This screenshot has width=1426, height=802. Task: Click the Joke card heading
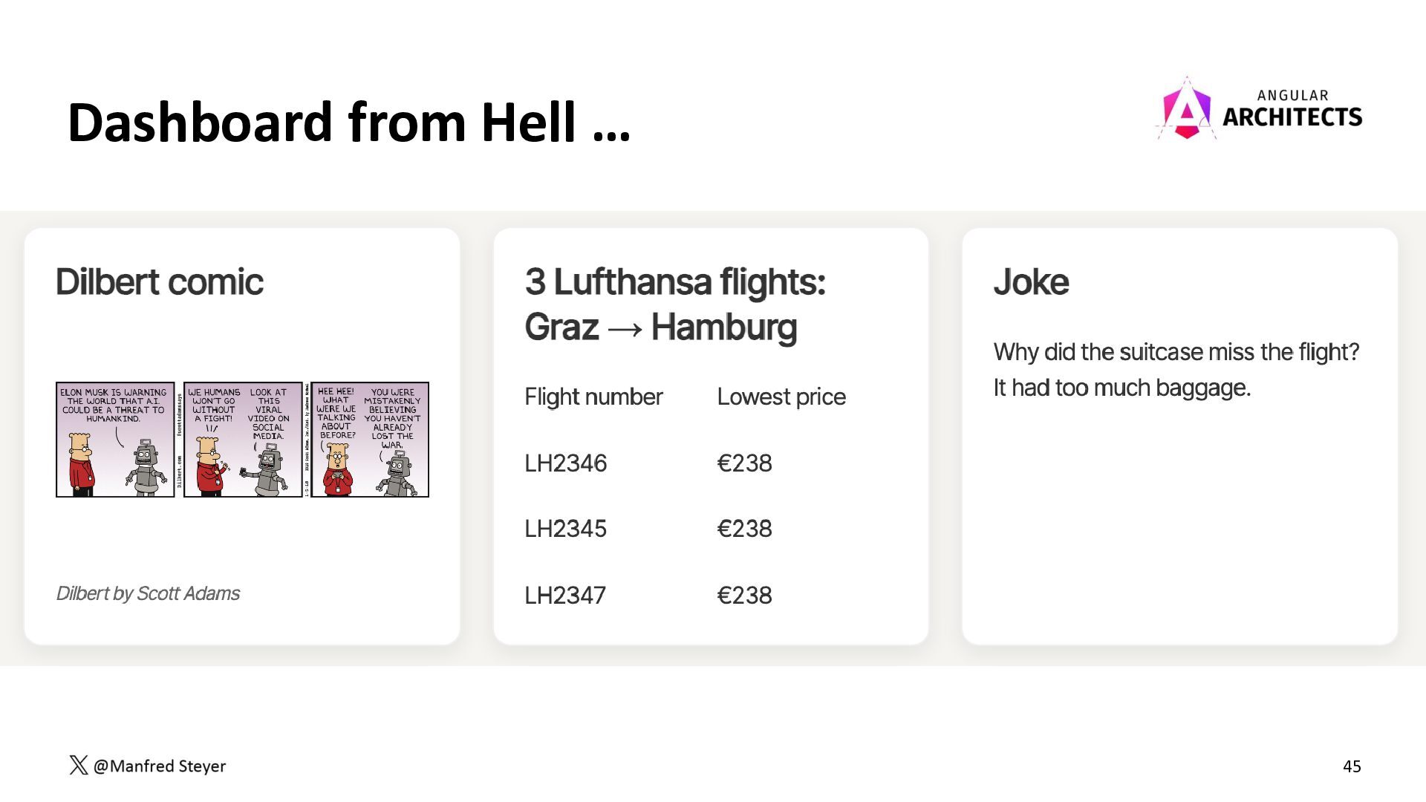click(x=1031, y=282)
